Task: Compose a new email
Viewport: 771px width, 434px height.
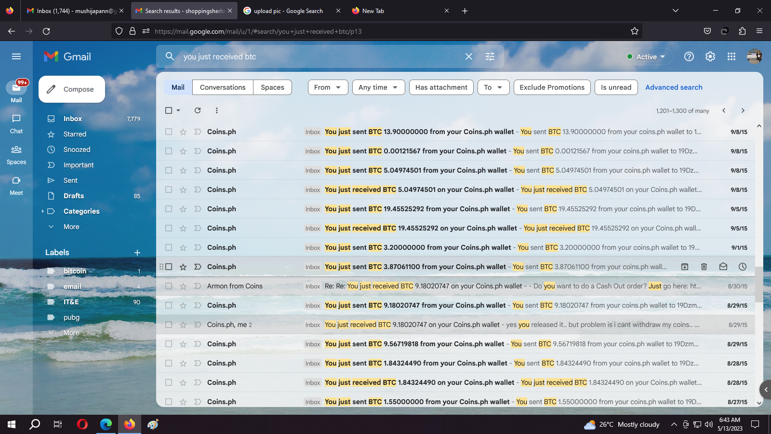Action: point(72,89)
